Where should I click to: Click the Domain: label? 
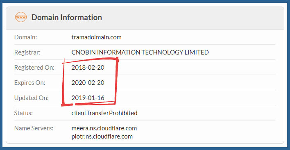[x=26, y=37]
